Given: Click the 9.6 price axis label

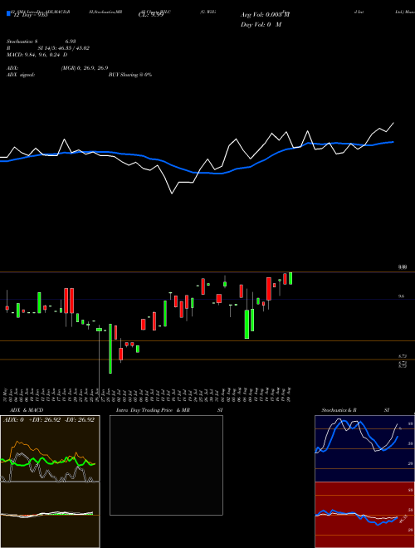Looking at the screenshot, I should pos(402,296).
